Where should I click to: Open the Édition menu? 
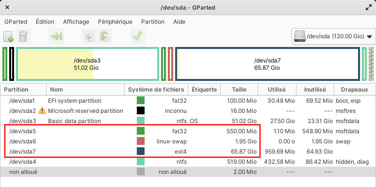tap(45, 22)
